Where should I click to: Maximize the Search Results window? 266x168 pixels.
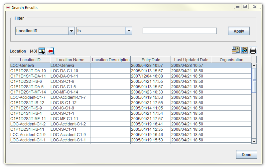point(245,7)
